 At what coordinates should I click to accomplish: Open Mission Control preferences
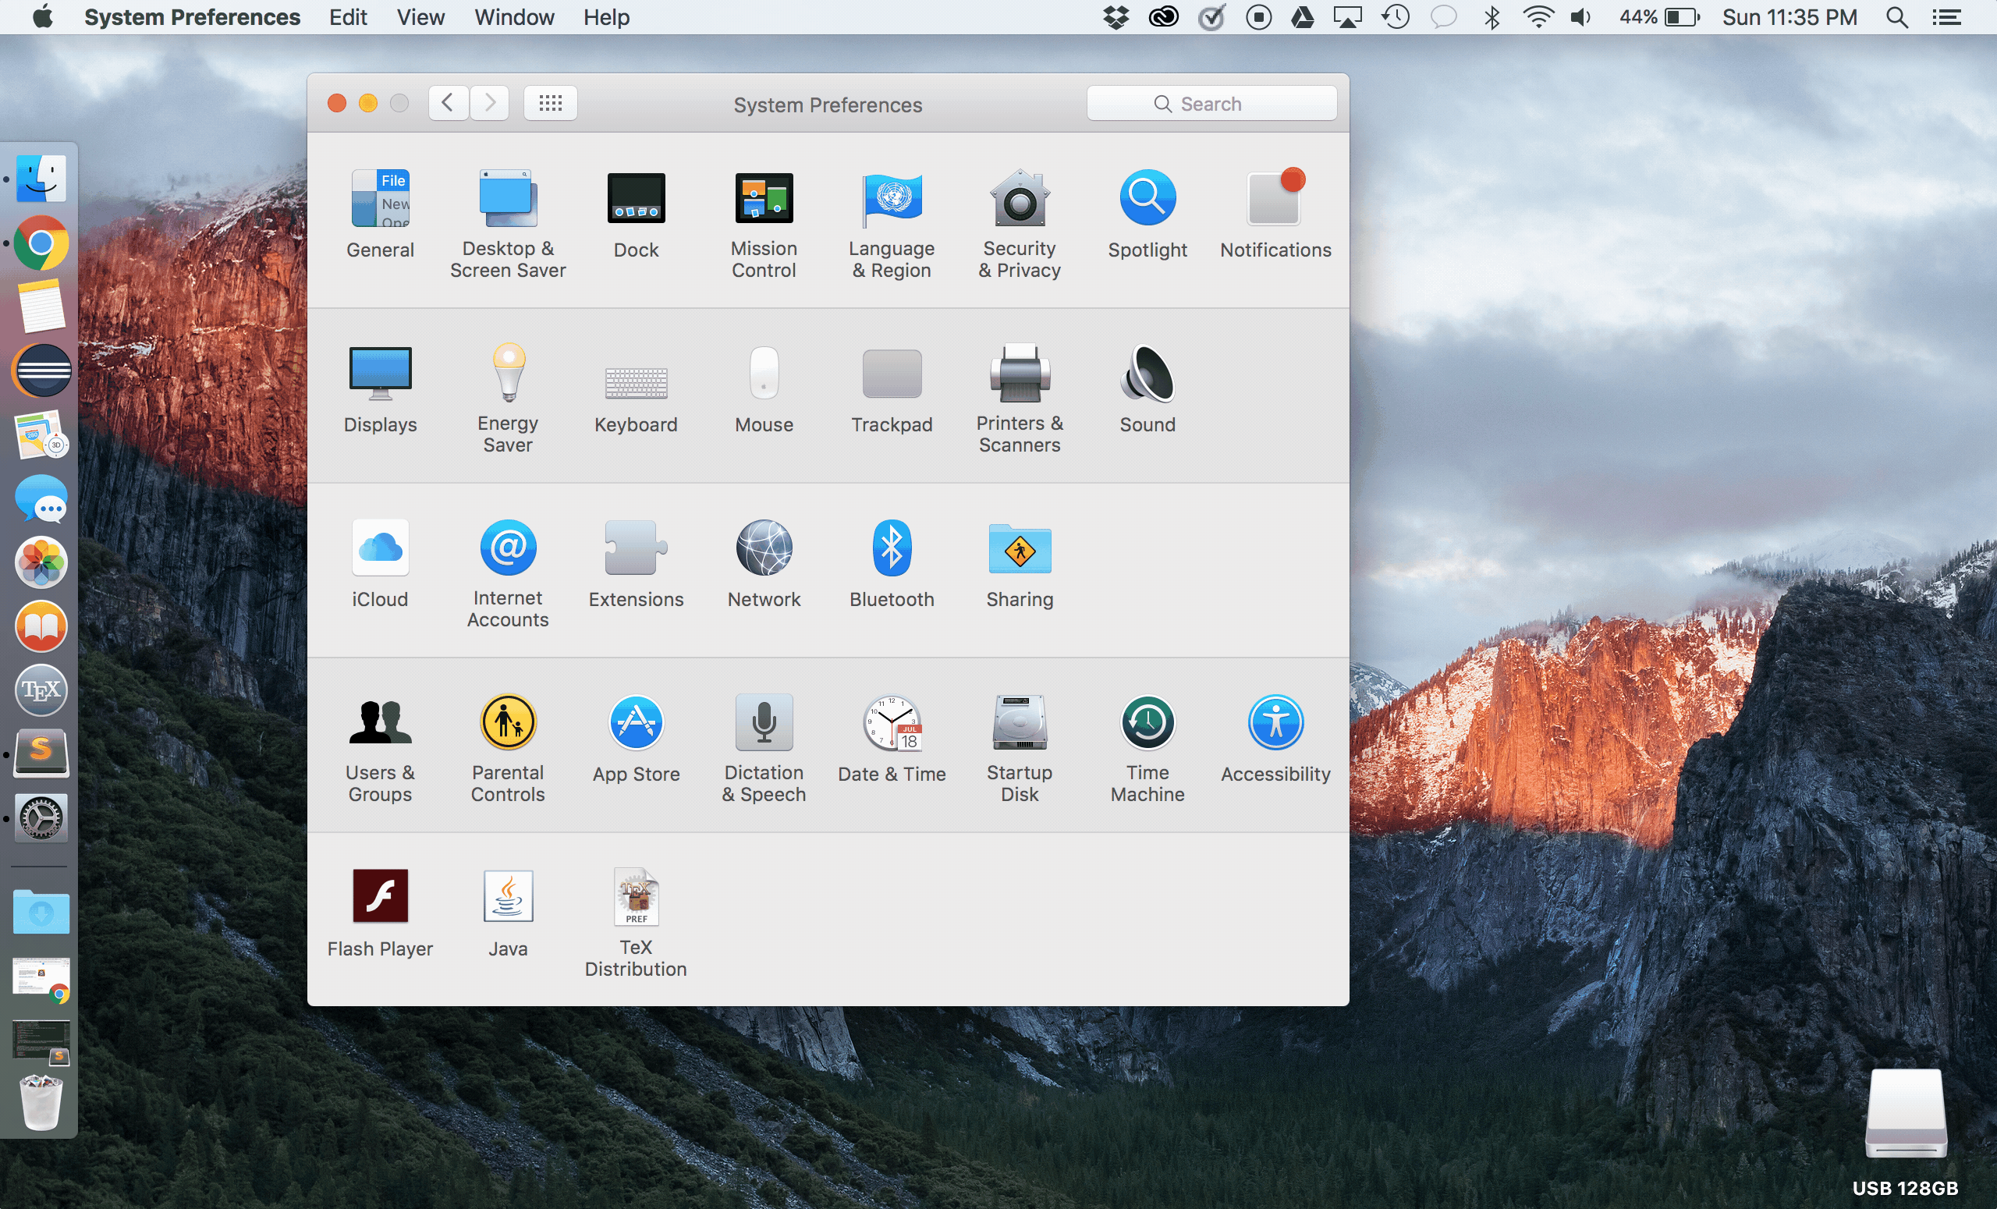[x=764, y=225]
